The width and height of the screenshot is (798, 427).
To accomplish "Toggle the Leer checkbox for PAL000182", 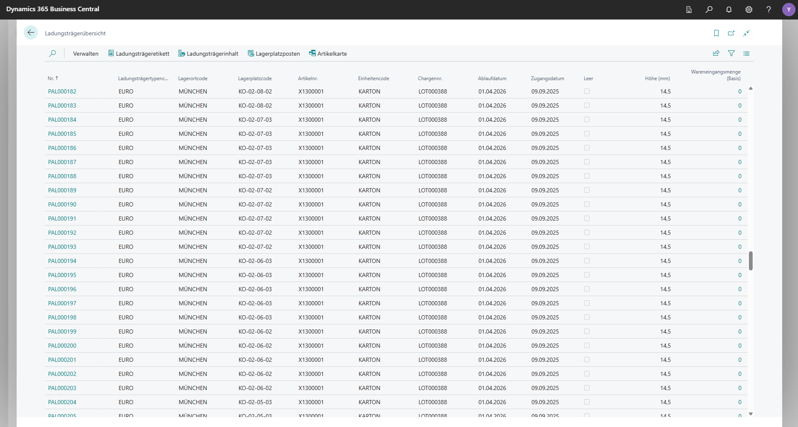I will point(587,91).
